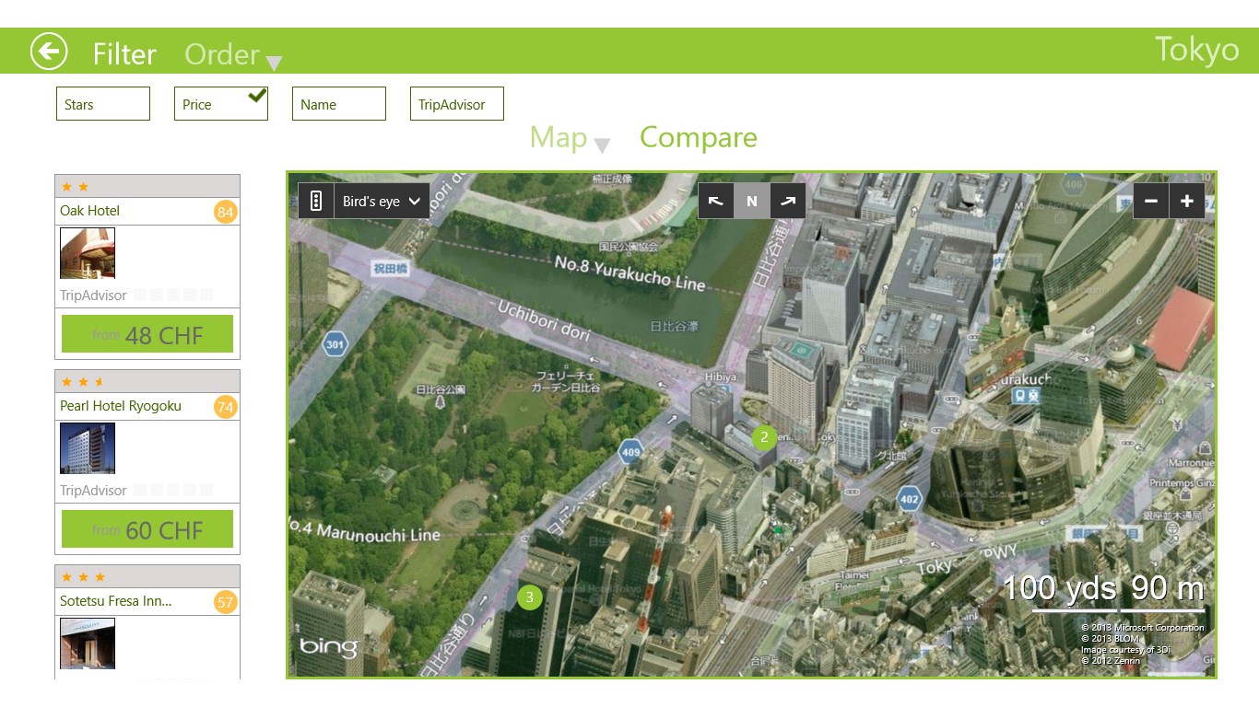Rotate map view clockwise

787,201
